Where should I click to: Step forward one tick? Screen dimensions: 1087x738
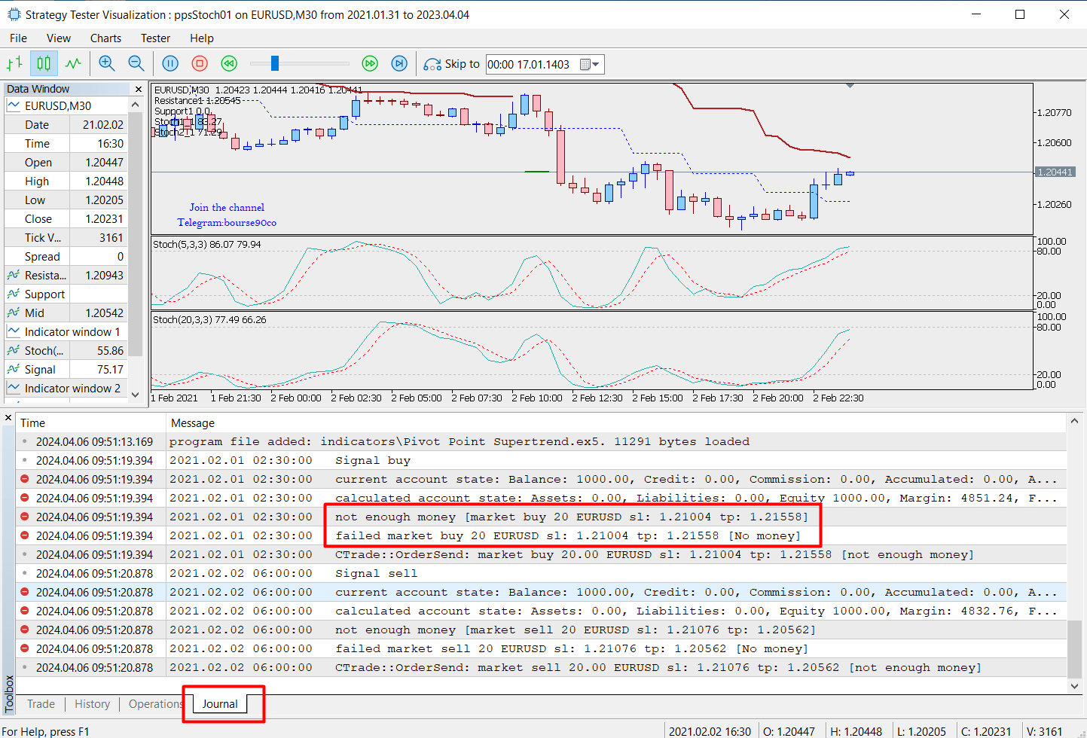coord(399,64)
